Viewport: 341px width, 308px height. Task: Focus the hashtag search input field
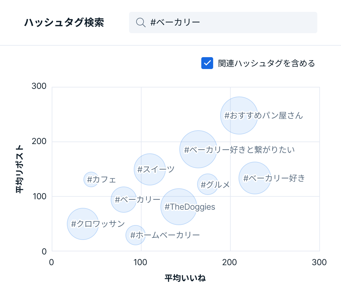coord(231,23)
